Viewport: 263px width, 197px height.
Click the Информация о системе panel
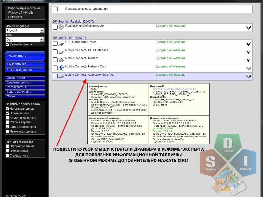[x=25, y=12]
